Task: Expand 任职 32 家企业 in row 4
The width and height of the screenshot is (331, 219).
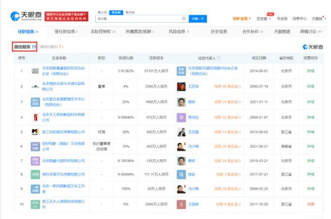Action: point(227,117)
